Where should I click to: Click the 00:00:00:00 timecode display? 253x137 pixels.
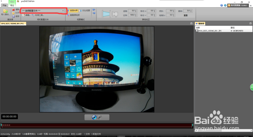[x=9, y=117]
